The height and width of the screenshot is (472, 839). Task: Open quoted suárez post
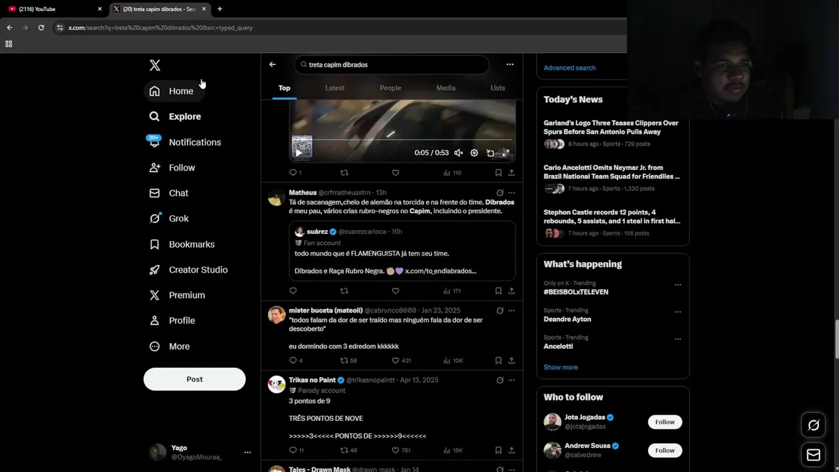[402, 251]
